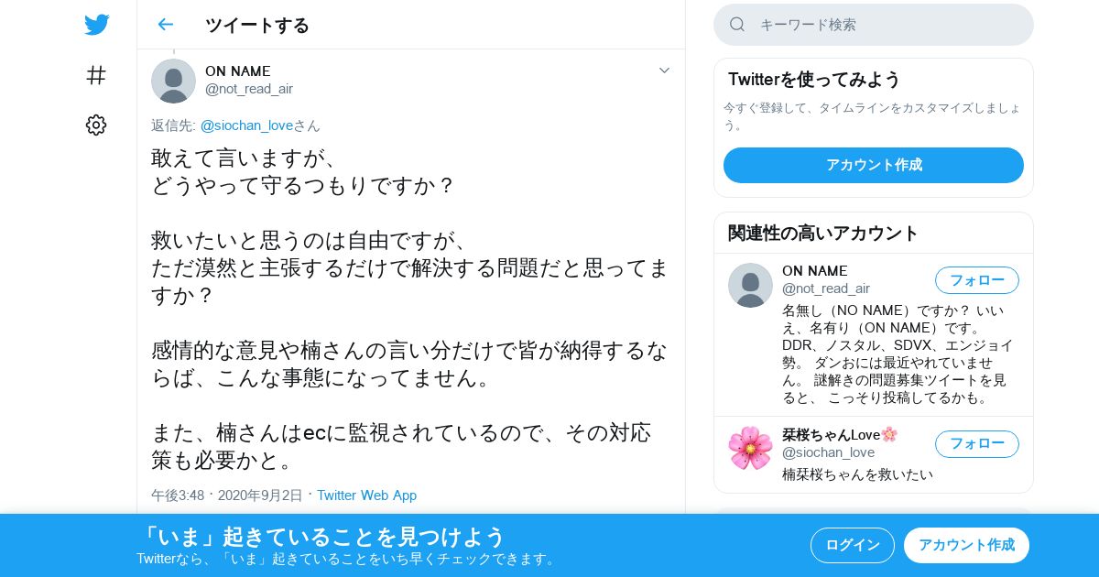
Task: Open the Explore hashtag icon
Action: coord(96,75)
